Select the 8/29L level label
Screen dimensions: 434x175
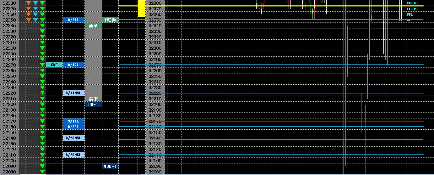tap(73, 127)
